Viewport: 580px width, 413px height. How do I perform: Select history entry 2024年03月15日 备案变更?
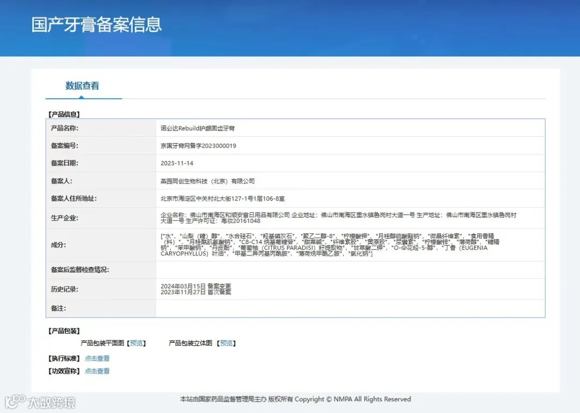pyautogui.click(x=195, y=286)
